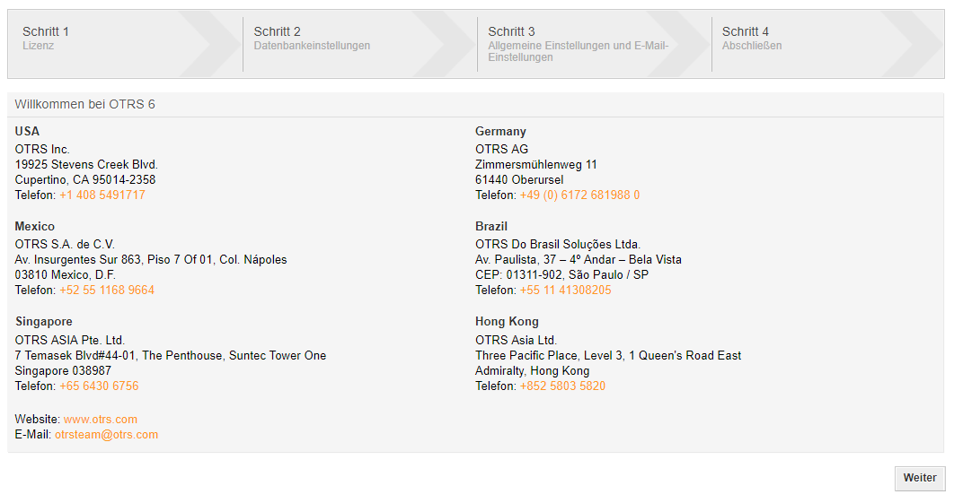Click the Willkommen bei OTRS 6 header
This screenshot has width=954, height=503.
pos(84,104)
